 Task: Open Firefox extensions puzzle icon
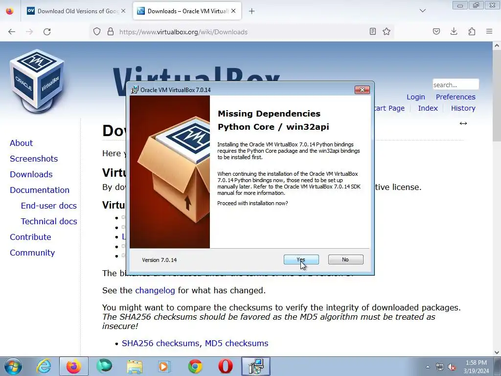[472, 31]
